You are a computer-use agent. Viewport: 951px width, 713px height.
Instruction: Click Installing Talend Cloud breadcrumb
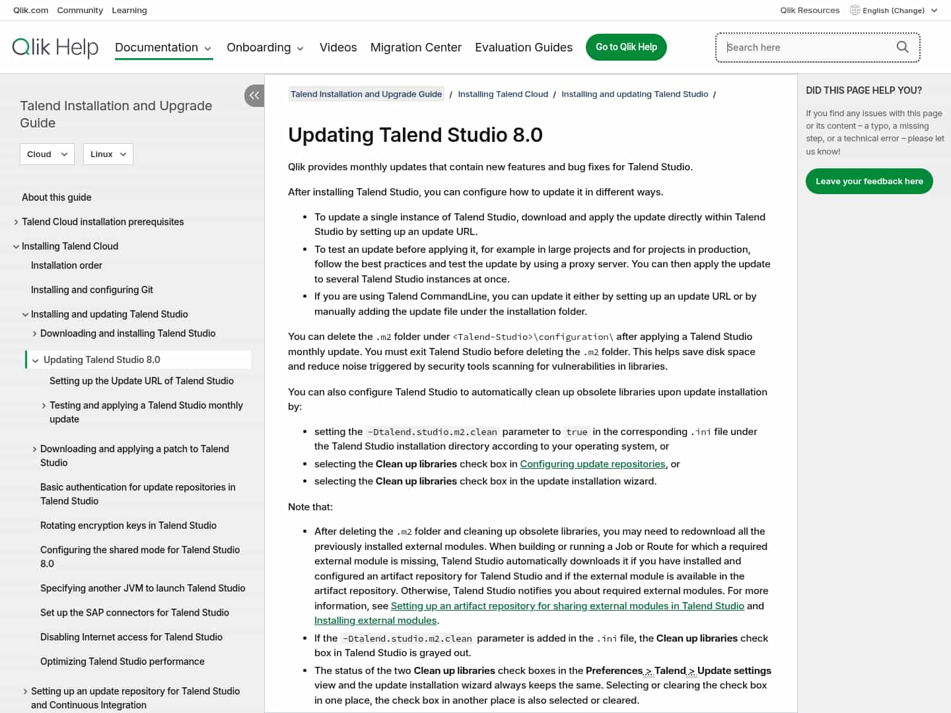pyautogui.click(x=503, y=94)
